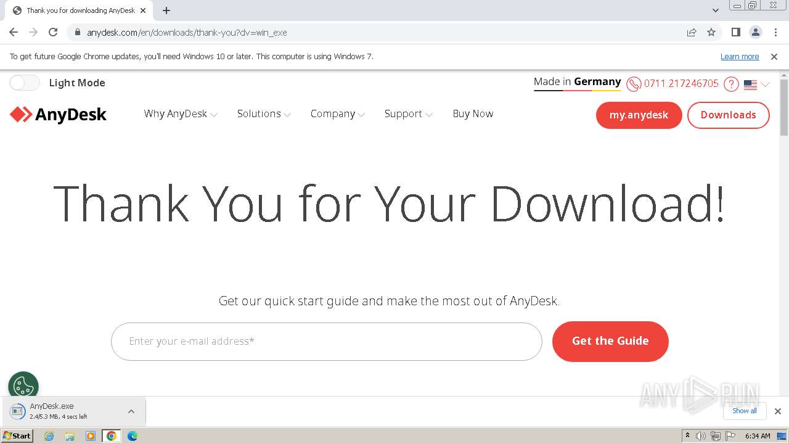This screenshot has width=789, height=444.
Task: Show all downloads
Action: (x=744, y=411)
